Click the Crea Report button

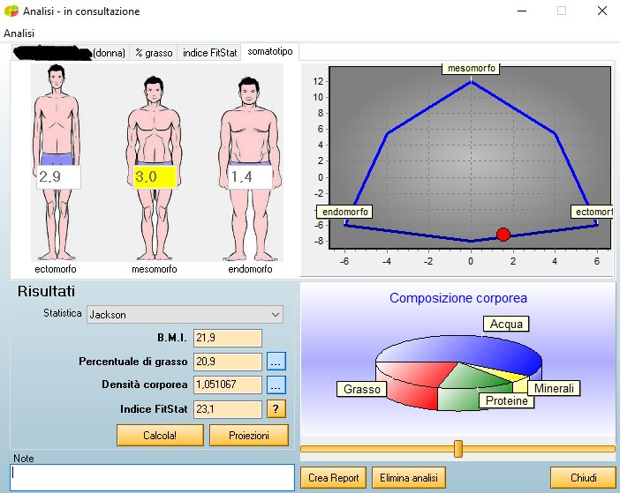[333, 478]
